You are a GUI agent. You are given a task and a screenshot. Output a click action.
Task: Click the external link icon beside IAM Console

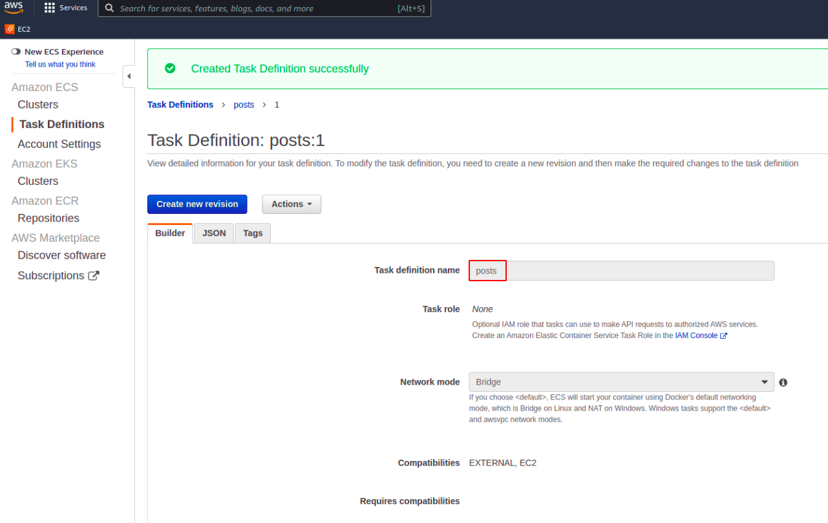tap(724, 335)
